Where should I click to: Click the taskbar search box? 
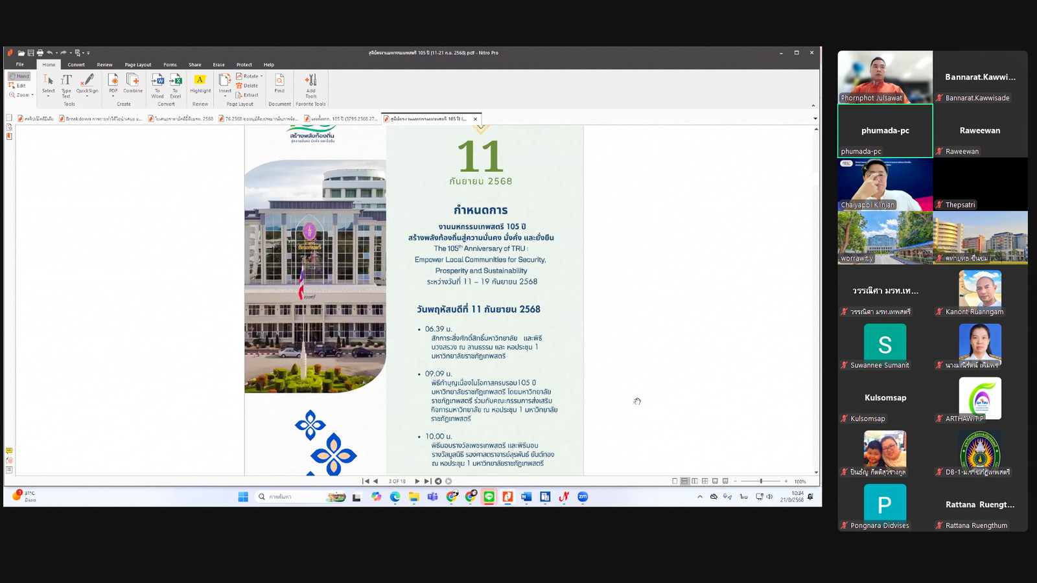[301, 497]
